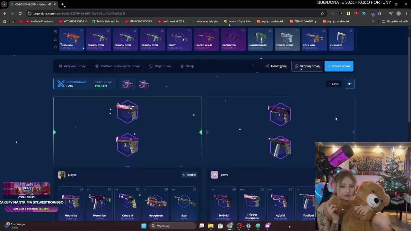411x231 pixels.
Task: Click the patty avatar
Action: pyautogui.click(x=214, y=175)
